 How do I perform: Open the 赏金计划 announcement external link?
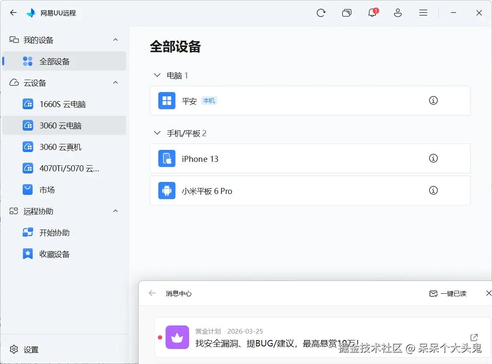pyautogui.click(x=473, y=337)
